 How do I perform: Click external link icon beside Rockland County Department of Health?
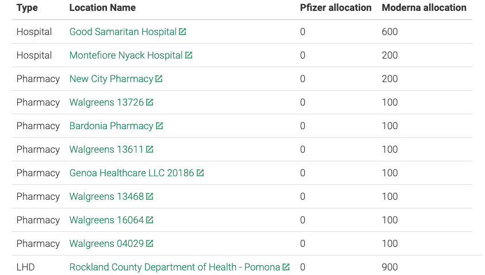(286, 268)
